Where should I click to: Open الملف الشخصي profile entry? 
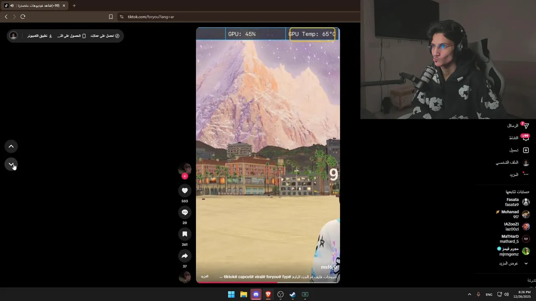(x=513, y=162)
